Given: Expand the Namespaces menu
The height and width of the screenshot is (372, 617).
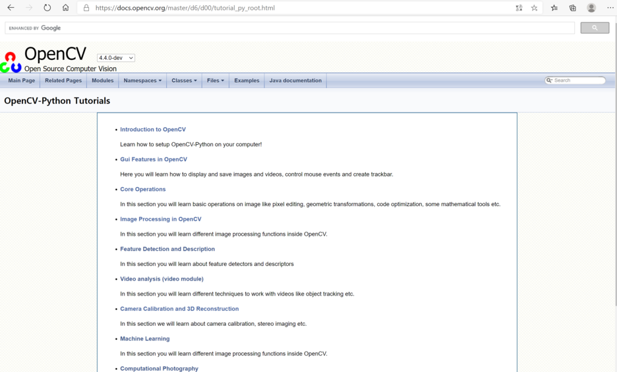Looking at the screenshot, I should (142, 80).
